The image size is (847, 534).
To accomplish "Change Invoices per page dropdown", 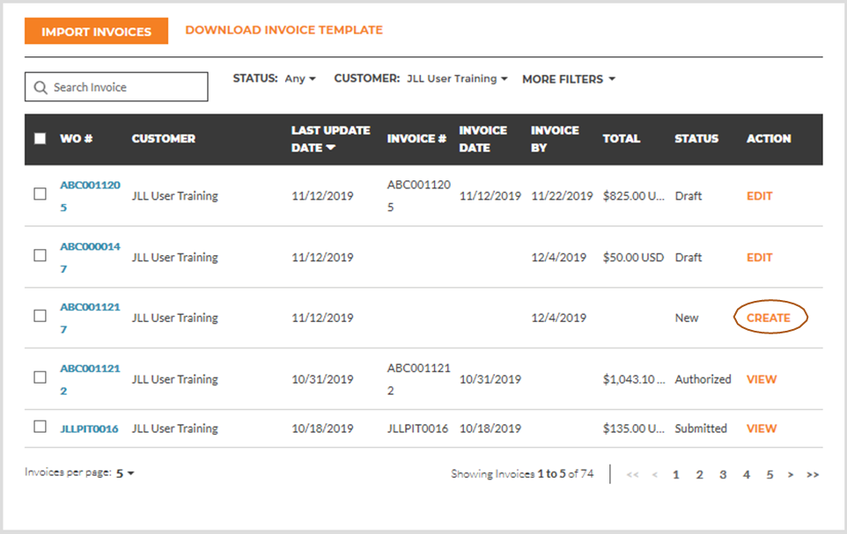I will tap(125, 473).
